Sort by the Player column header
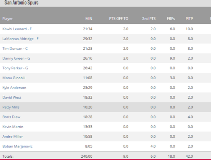This screenshot has width=211, height=160. (8, 19)
